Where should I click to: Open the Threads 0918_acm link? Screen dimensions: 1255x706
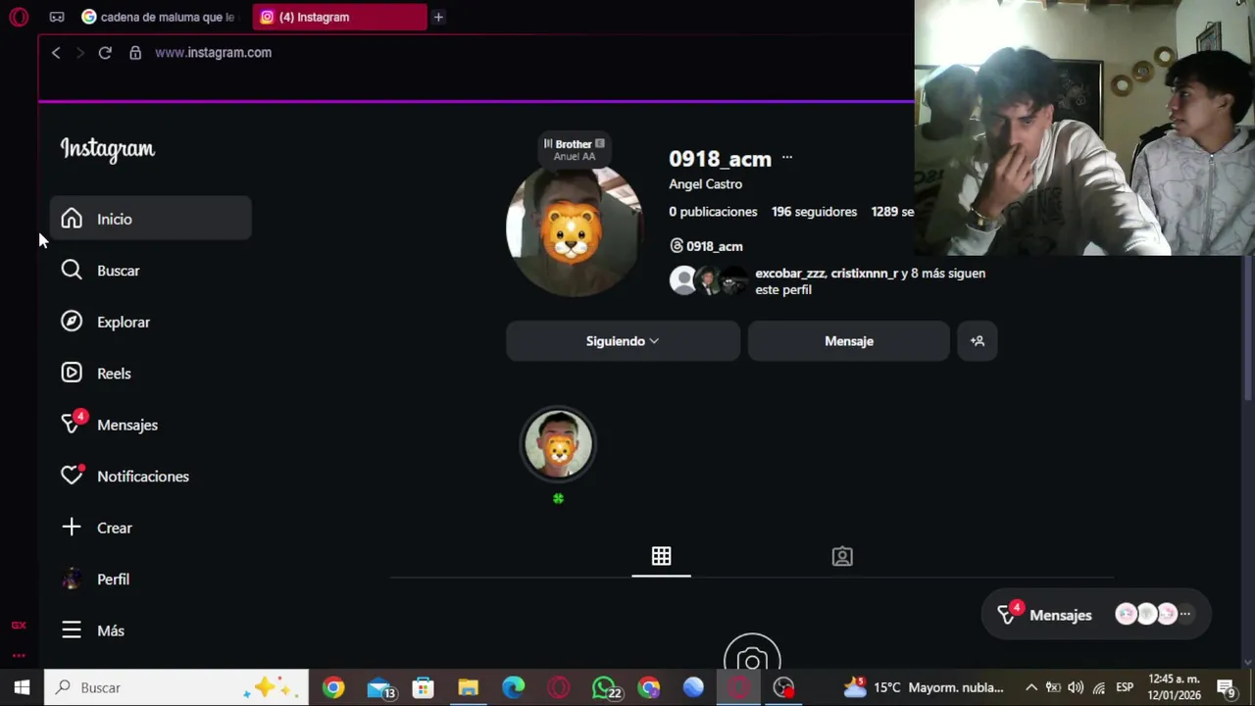click(x=706, y=246)
